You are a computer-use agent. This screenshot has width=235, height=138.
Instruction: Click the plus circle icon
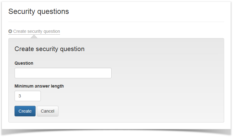10,31
